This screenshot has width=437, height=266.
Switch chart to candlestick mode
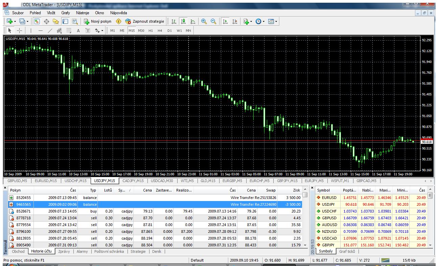[x=183, y=21]
